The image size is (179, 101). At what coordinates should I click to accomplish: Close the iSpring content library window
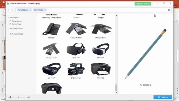(x=170, y=3)
